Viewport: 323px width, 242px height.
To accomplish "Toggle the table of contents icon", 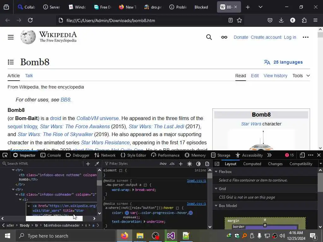I will (x=11, y=62).
